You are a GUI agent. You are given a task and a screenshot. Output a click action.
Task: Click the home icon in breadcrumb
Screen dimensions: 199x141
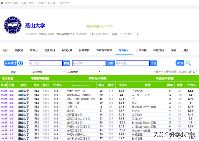(x=2, y=3)
